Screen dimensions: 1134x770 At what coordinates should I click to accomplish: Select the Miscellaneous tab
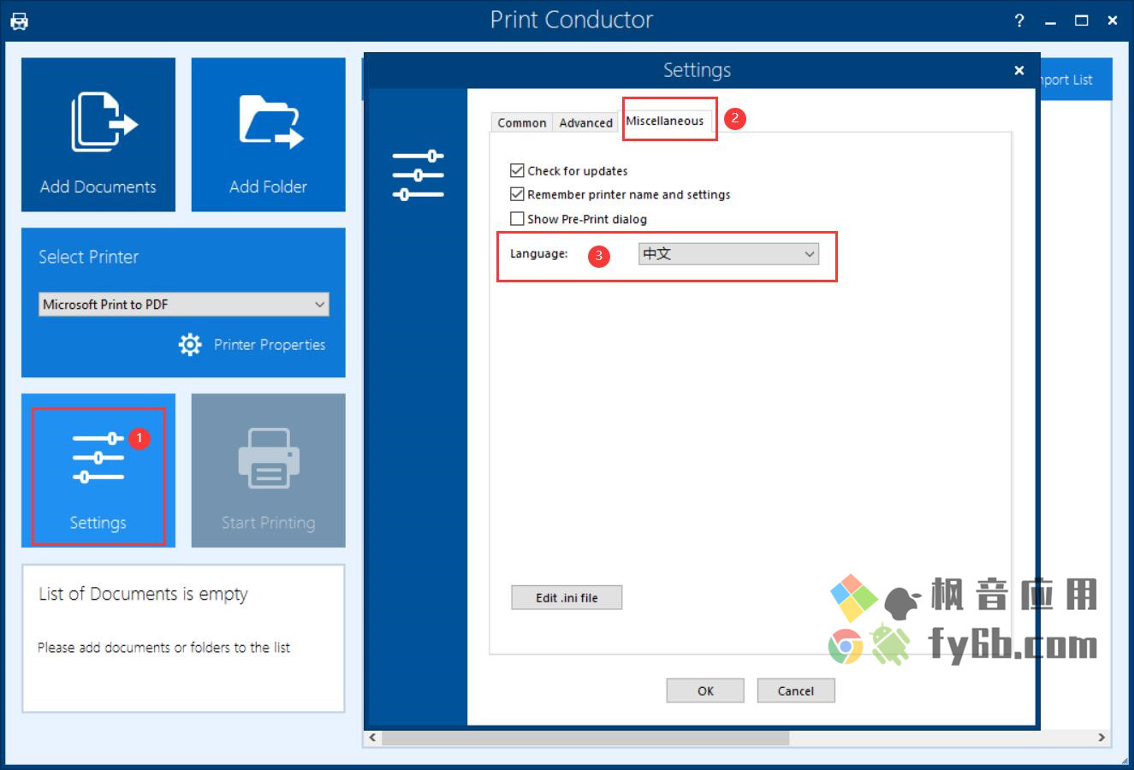tap(665, 121)
